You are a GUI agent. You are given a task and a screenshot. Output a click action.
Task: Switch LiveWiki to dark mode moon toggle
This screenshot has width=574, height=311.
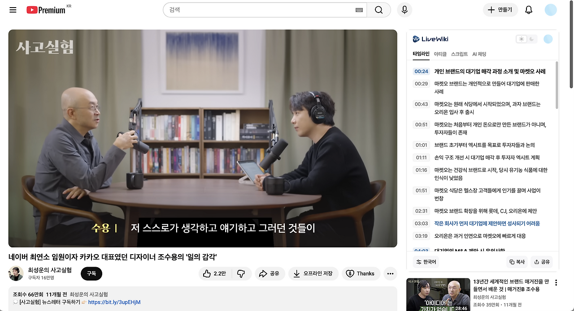click(x=531, y=39)
